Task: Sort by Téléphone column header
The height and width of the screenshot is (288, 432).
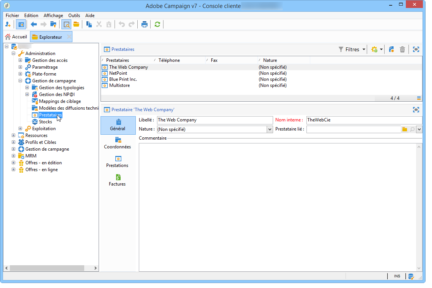Action: tap(179, 60)
